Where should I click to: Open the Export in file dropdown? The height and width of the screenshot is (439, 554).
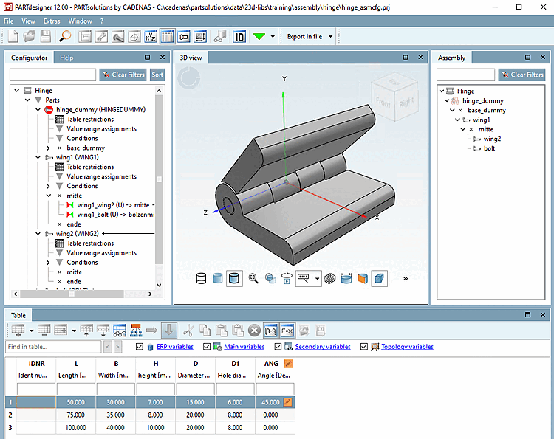330,36
